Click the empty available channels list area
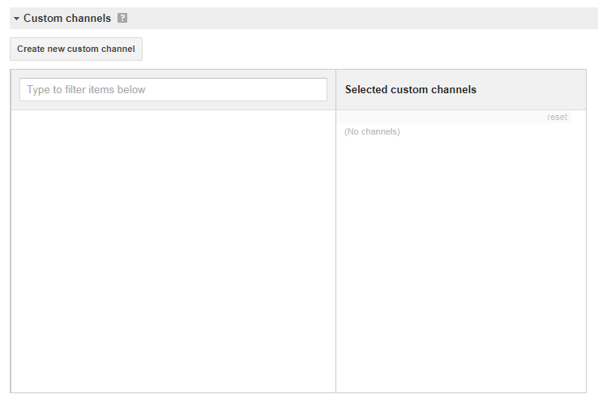Viewport: 598px width, 407px height. pyautogui.click(x=173, y=251)
